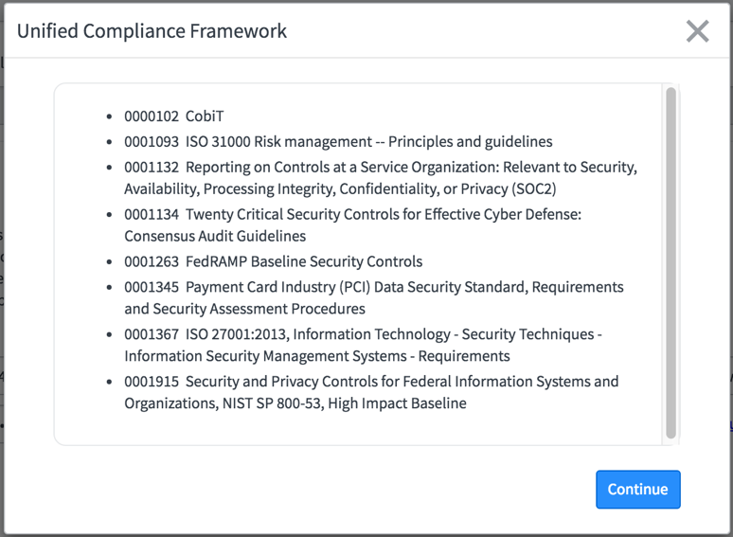Select the 0001345 Payment Card Industry entry
Screen dimensions: 733x537
click(x=373, y=297)
